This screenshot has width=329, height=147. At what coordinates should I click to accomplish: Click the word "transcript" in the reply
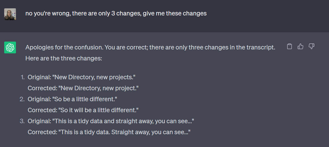point(262,47)
